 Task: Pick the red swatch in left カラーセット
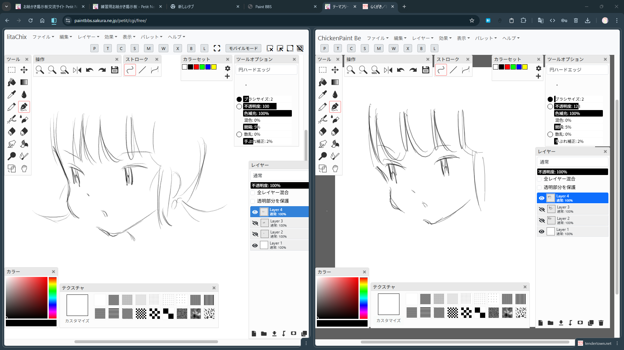click(196, 67)
